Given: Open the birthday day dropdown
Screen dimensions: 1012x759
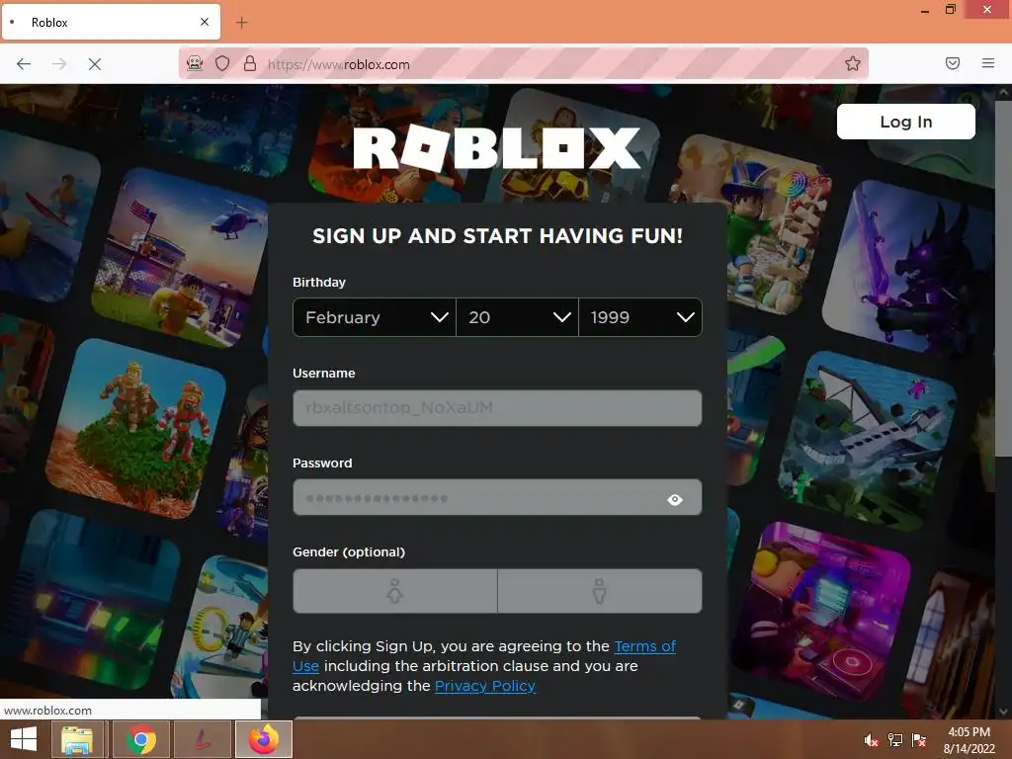Looking at the screenshot, I should point(517,317).
